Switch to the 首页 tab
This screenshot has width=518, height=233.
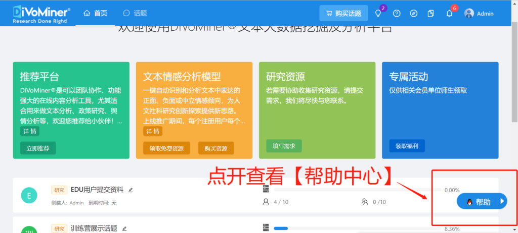tap(95, 13)
